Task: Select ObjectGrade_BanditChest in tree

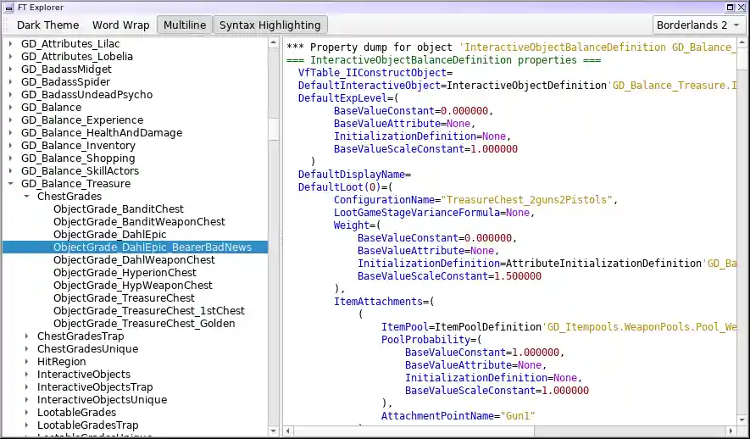Action: pos(118,209)
